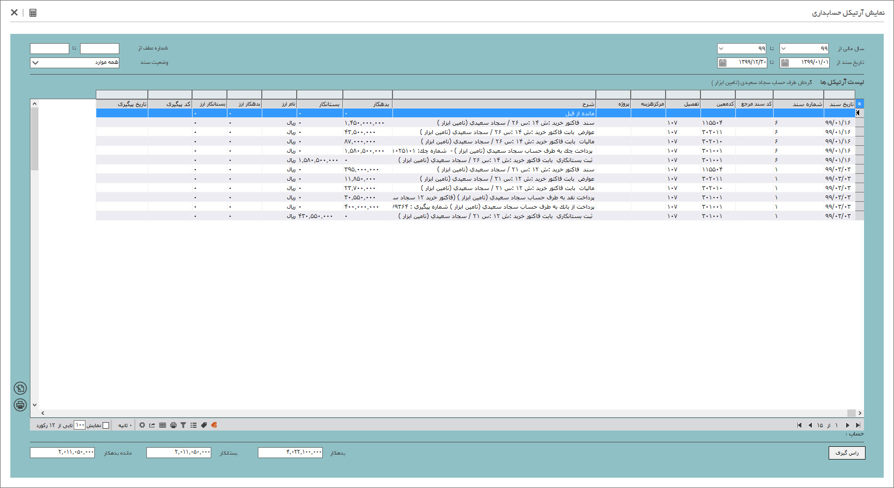Click the table icon beside the window close
Image resolution: width=894 pixels, height=488 pixels.
[33, 13]
